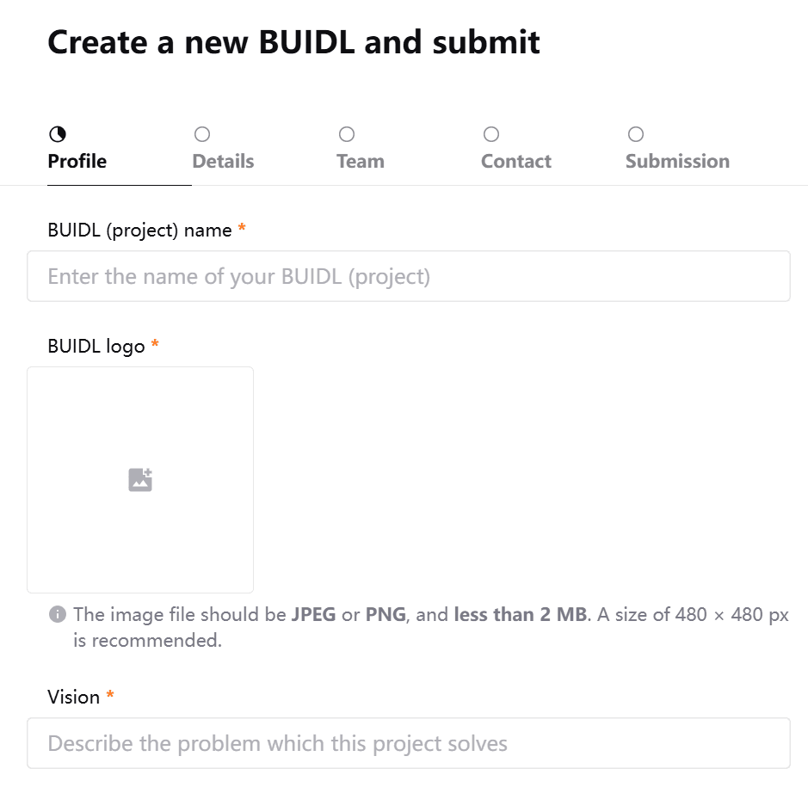Click the "Create a new BUIDL and submit" heading

point(293,41)
